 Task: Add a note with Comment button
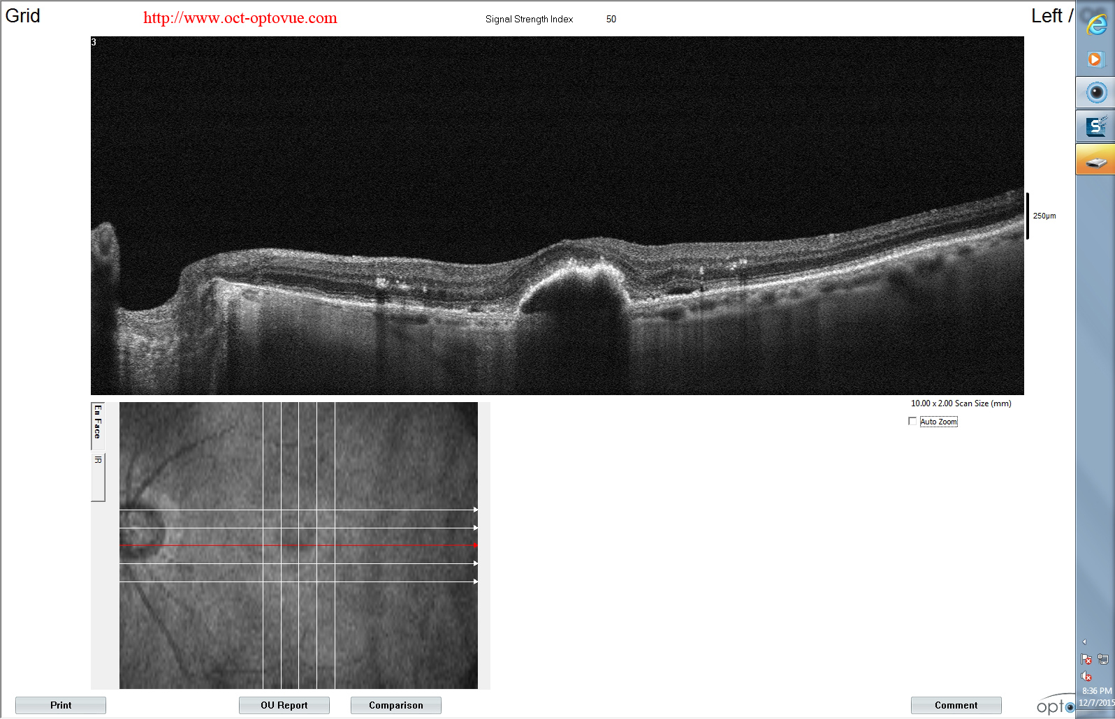(x=956, y=705)
